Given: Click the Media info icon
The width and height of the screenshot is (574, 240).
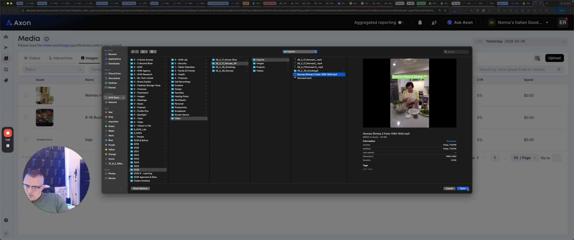Looking at the screenshot, I should pos(46,39).
